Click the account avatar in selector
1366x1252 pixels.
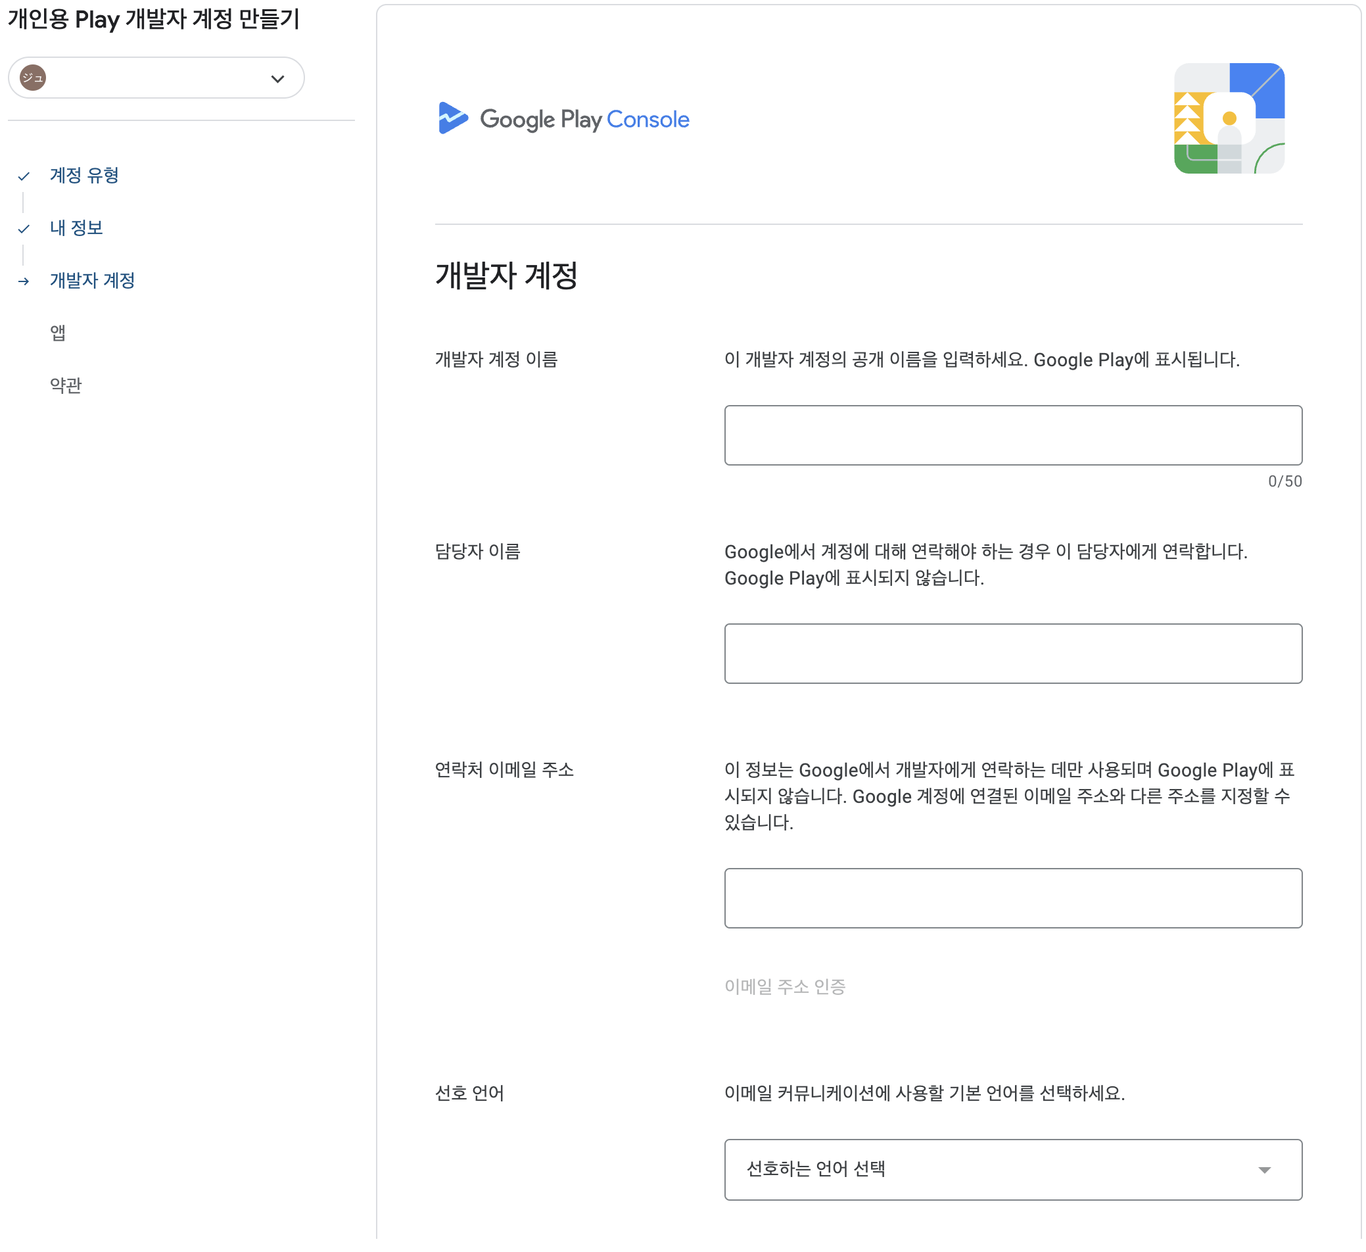click(32, 78)
